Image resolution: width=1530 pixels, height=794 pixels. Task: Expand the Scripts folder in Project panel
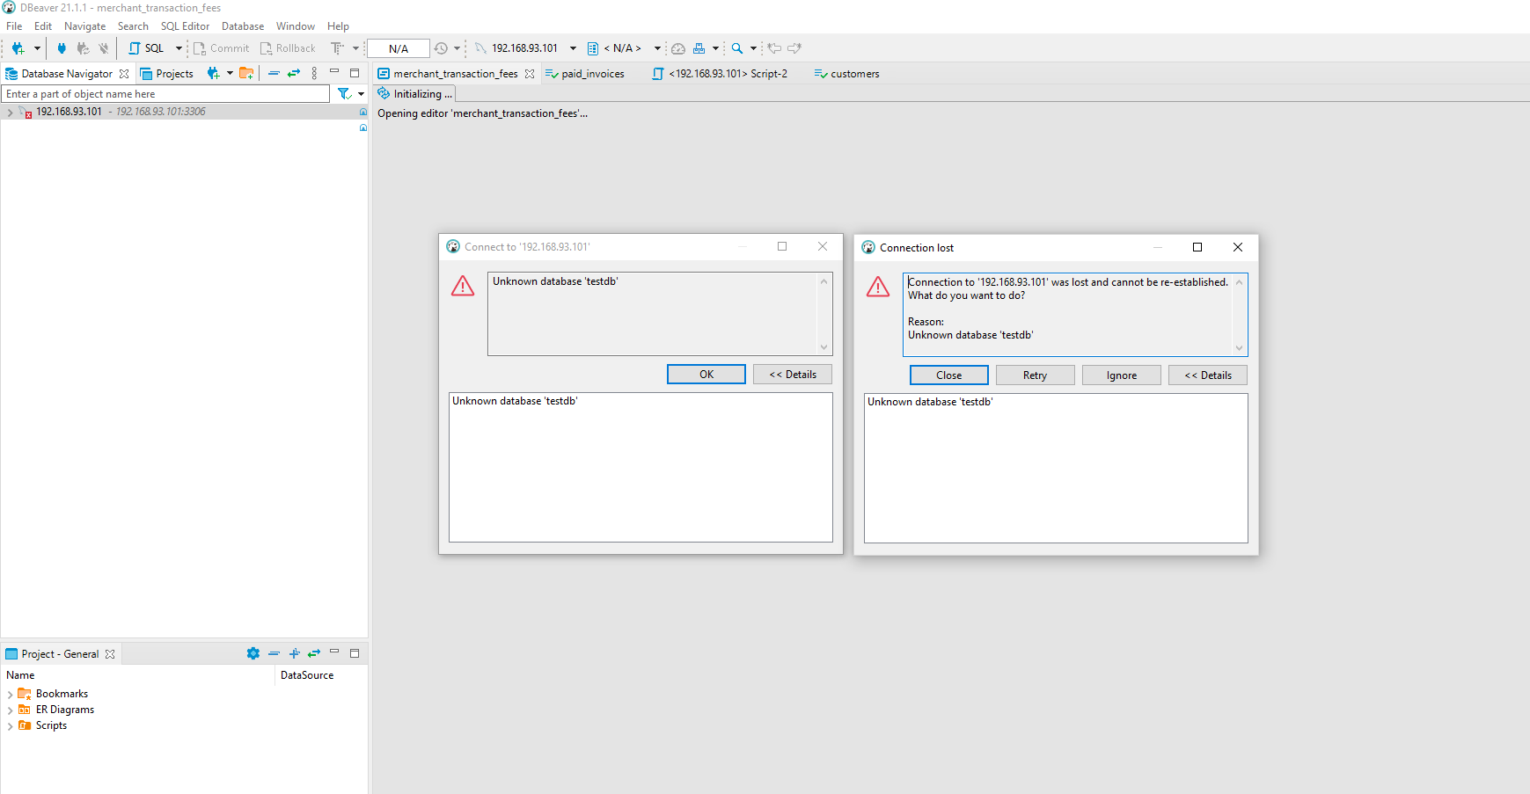[x=10, y=725]
